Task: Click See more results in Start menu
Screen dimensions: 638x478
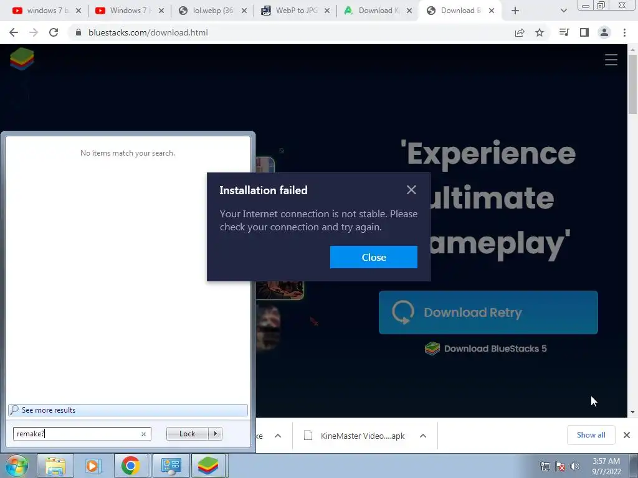Action: 128,410
